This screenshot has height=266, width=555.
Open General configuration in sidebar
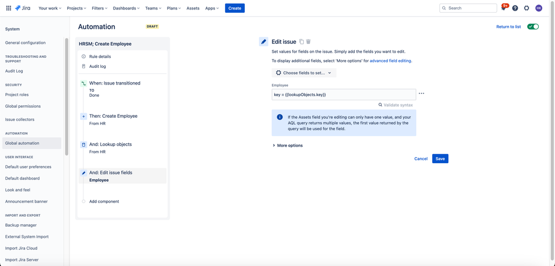coord(26,43)
